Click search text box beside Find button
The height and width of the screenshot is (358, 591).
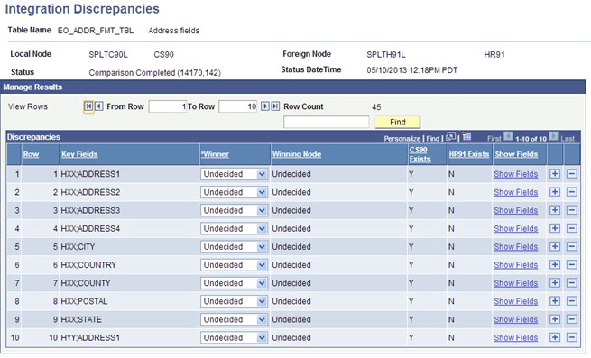click(x=327, y=122)
